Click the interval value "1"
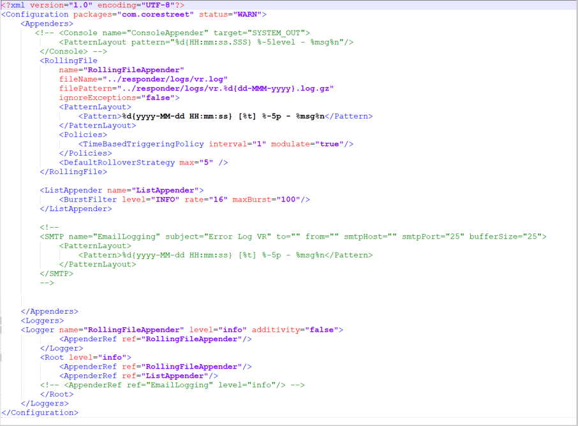The image size is (578, 426). (259, 143)
